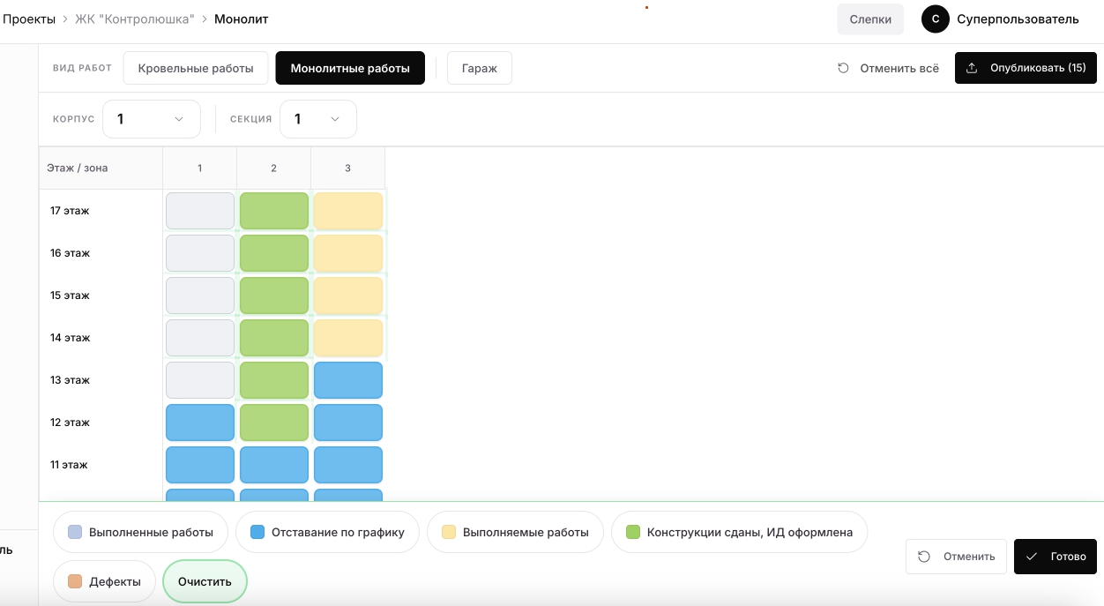Select Выполняемые работы status chip
This screenshot has width=1104, height=606.
515,532
